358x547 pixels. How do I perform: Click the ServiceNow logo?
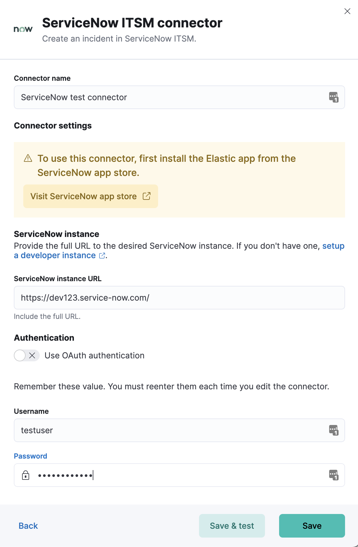click(23, 29)
